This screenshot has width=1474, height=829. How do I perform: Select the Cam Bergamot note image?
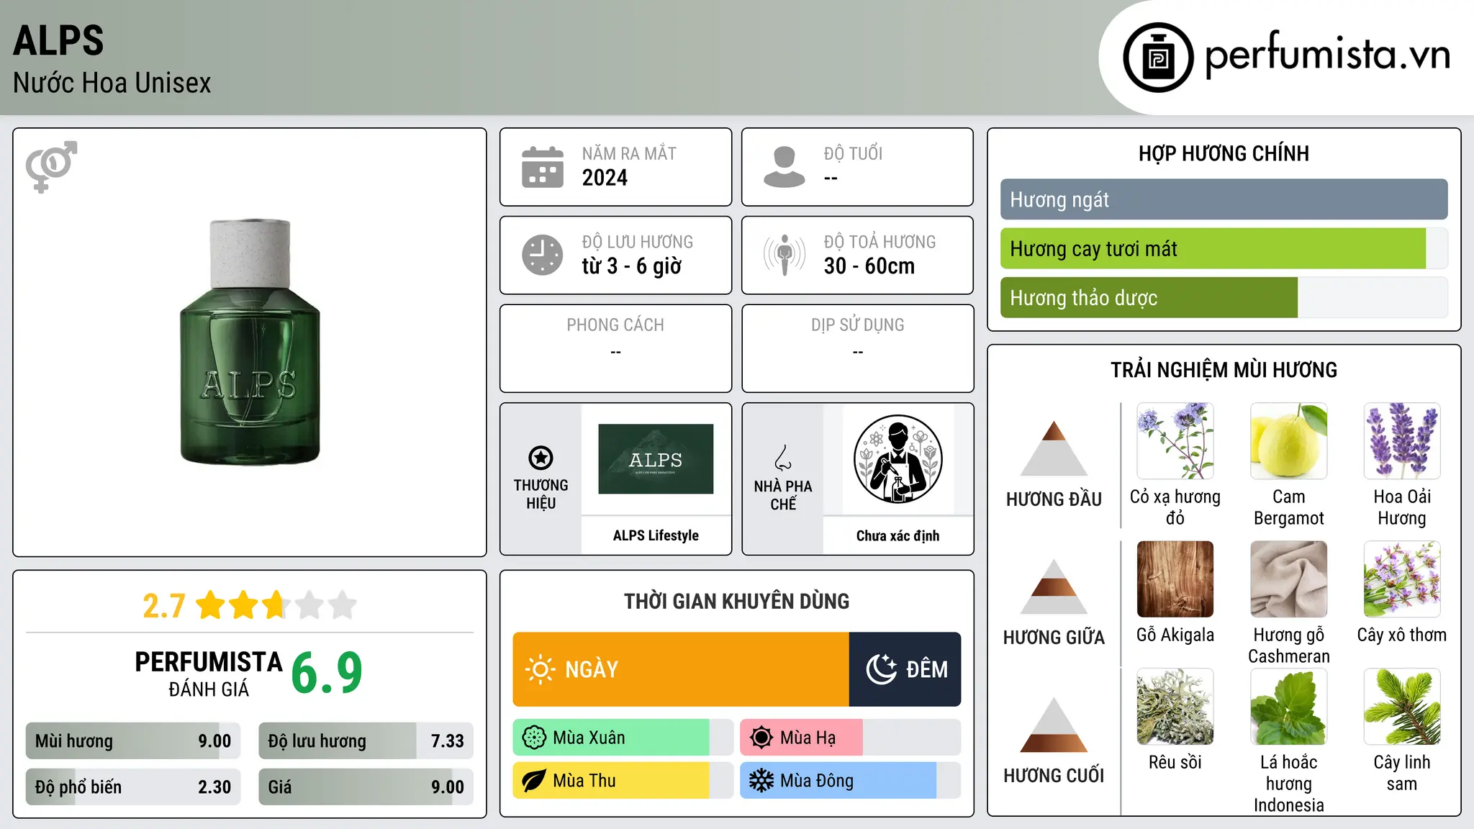click(x=1288, y=441)
